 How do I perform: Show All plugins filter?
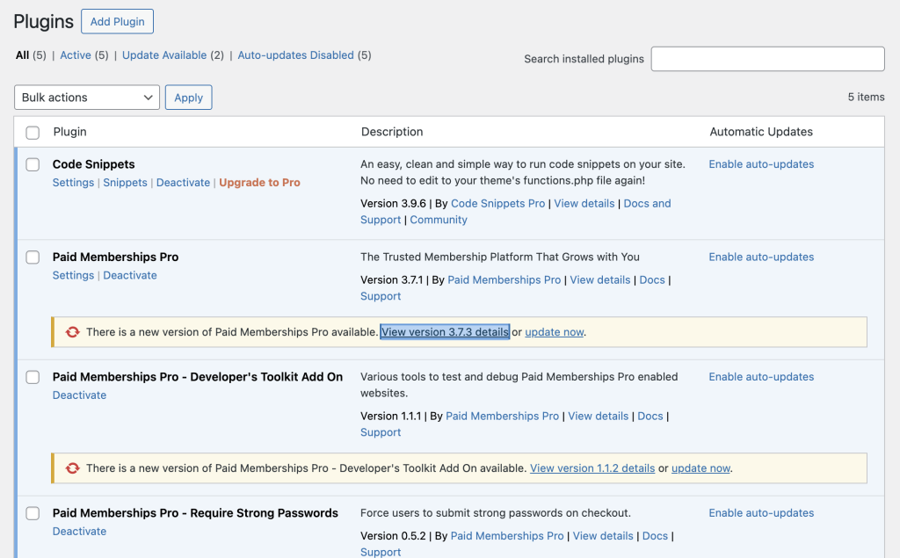coord(22,55)
